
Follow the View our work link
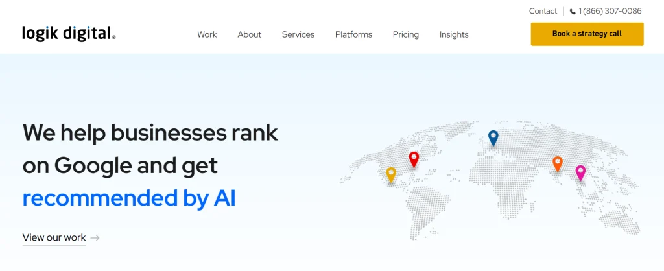click(x=54, y=237)
